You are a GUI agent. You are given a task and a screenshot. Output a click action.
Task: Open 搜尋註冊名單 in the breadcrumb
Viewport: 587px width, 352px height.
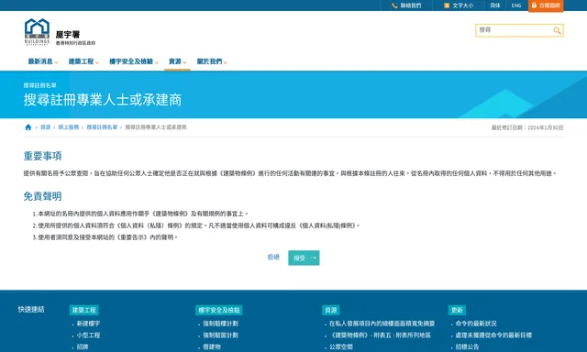point(102,127)
